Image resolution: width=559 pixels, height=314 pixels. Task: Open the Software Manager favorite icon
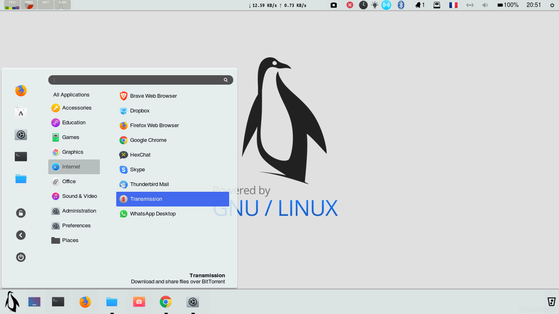pos(21,112)
